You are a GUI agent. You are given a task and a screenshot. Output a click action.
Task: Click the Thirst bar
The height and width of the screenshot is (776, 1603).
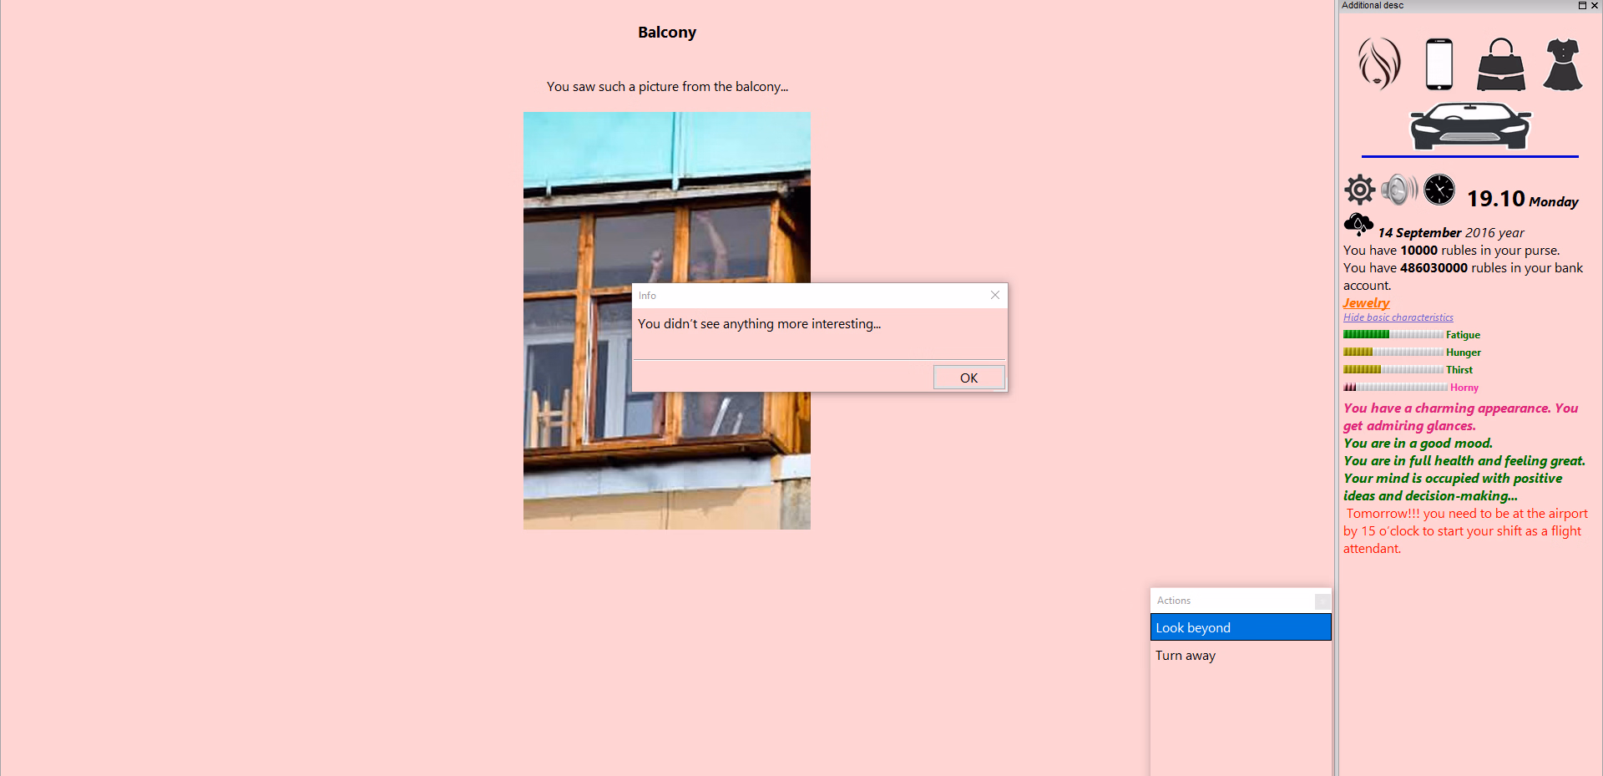[x=1393, y=370]
